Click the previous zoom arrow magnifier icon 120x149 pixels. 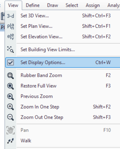click(10, 96)
